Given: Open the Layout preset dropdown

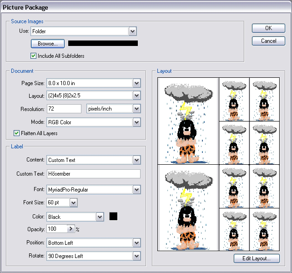Looking at the screenshot, I should point(136,96).
